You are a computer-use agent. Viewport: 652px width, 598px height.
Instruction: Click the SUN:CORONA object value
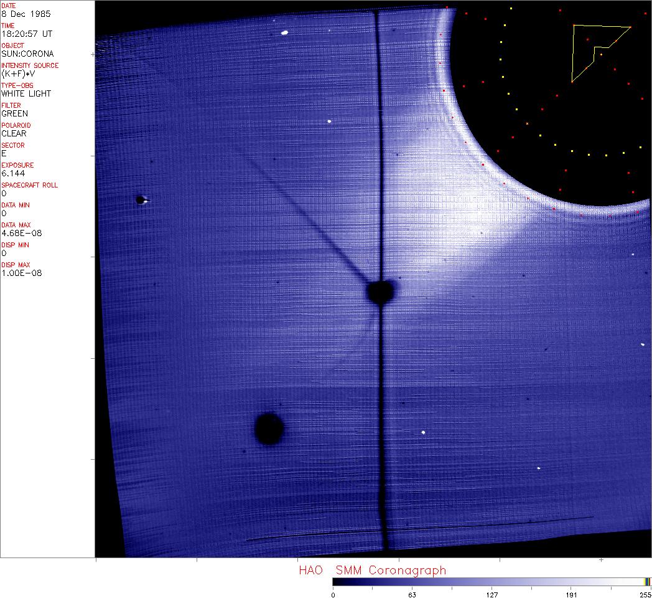pos(27,54)
